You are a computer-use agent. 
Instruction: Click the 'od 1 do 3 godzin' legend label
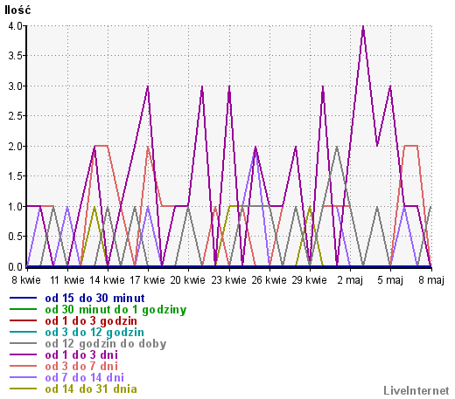(x=91, y=321)
